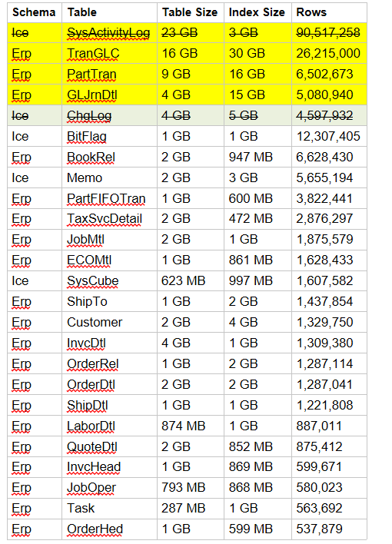The width and height of the screenshot is (392, 544).
Task: Click the GLJrnDtl table name
Action: 92,95
